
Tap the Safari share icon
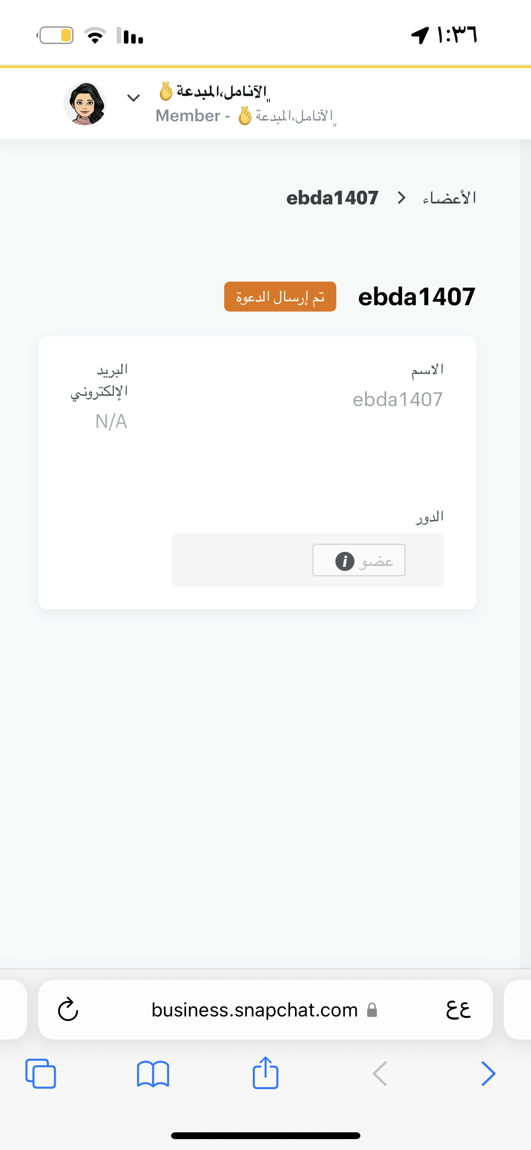(x=265, y=1072)
